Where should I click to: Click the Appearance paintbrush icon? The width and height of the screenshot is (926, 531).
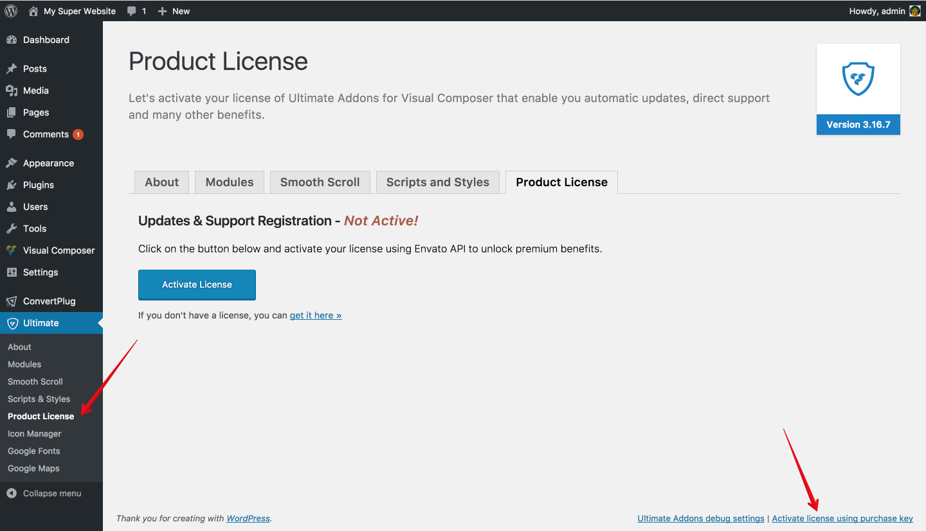[x=12, y=163]
